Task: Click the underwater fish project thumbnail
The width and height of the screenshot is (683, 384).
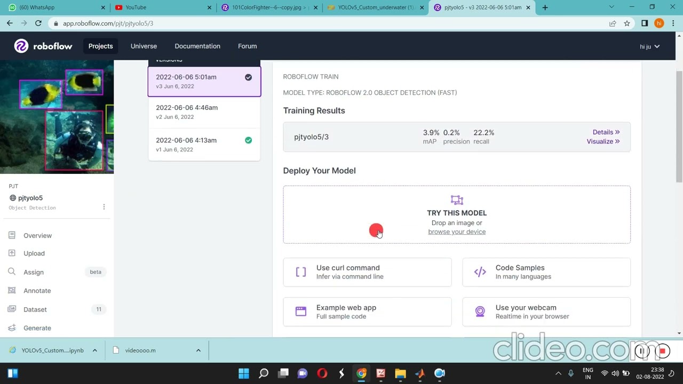Action: pos(57,117)
